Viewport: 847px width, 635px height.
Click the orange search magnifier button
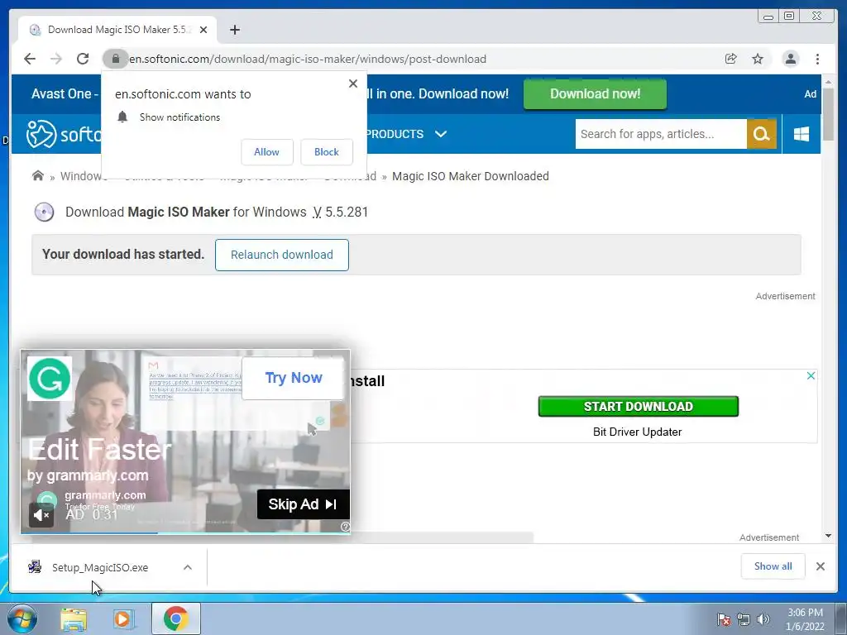[x=761, y=134]
